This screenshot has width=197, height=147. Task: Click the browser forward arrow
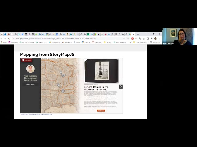coord(5,39)
